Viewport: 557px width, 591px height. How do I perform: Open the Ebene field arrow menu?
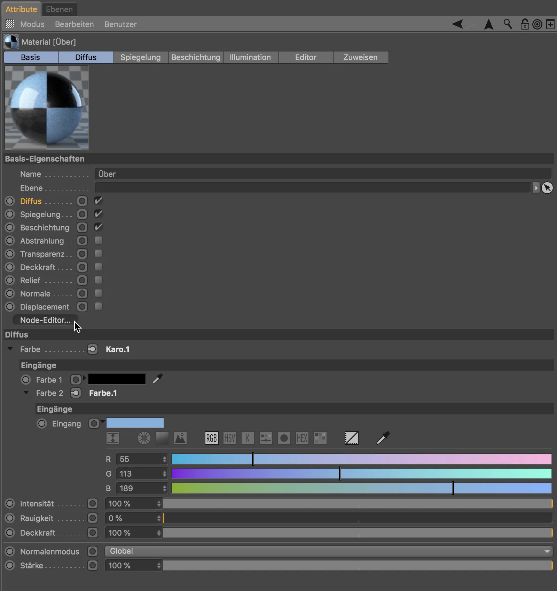click(x=536, y=188)
